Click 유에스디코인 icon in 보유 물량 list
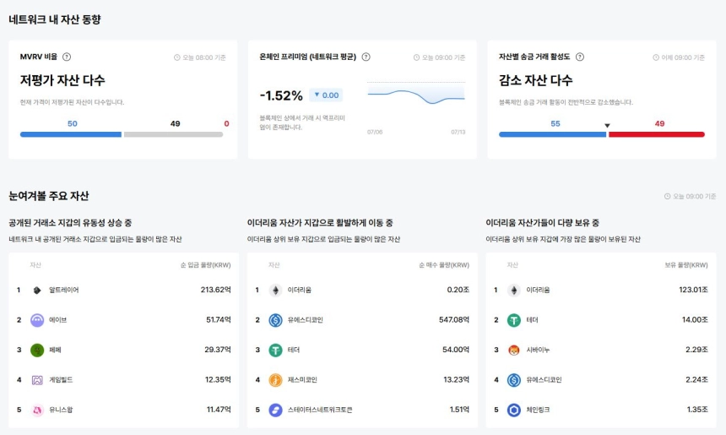 pos(514,380)
